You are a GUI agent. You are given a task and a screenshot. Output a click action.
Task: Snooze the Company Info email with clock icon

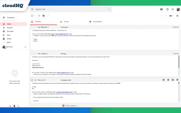pos(177,80)
